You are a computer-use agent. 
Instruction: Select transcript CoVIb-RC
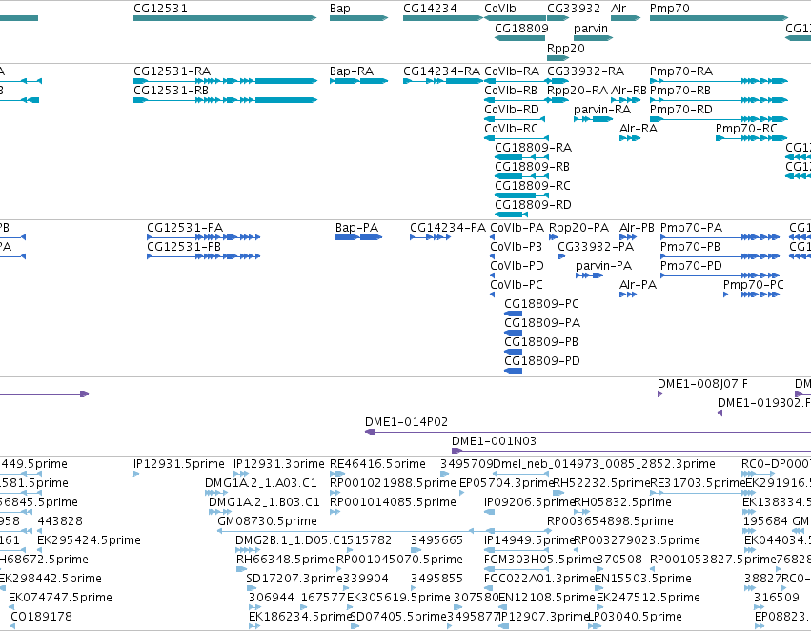pyautogui.click(x=511, y=129)
